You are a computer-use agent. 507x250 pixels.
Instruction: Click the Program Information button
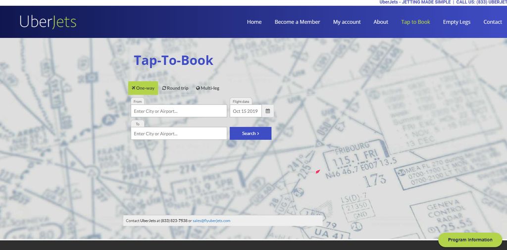click(x=470, y=240)
